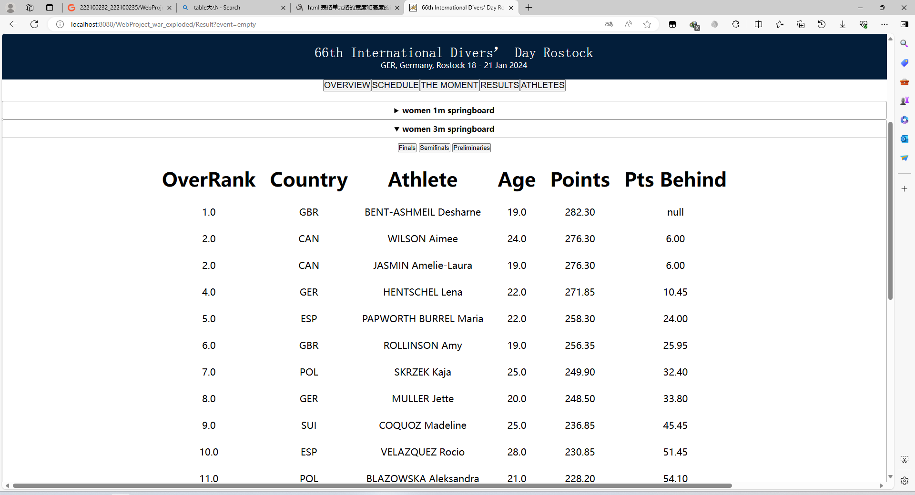Viewport: 915px width, 495px height.
Task: Show the Finals results
Action: [x=407, y=148]
